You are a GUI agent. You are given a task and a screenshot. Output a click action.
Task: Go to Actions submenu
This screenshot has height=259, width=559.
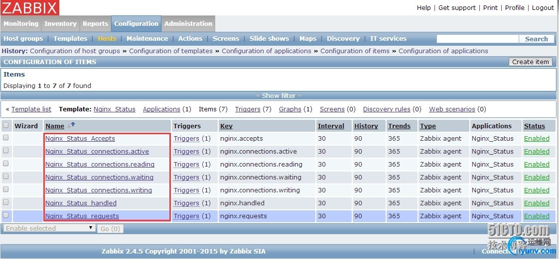coord(190,38)
